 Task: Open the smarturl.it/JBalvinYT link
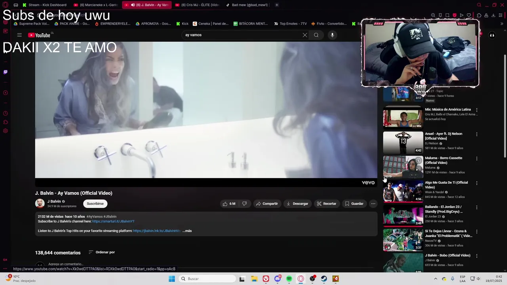click(113, 221)
